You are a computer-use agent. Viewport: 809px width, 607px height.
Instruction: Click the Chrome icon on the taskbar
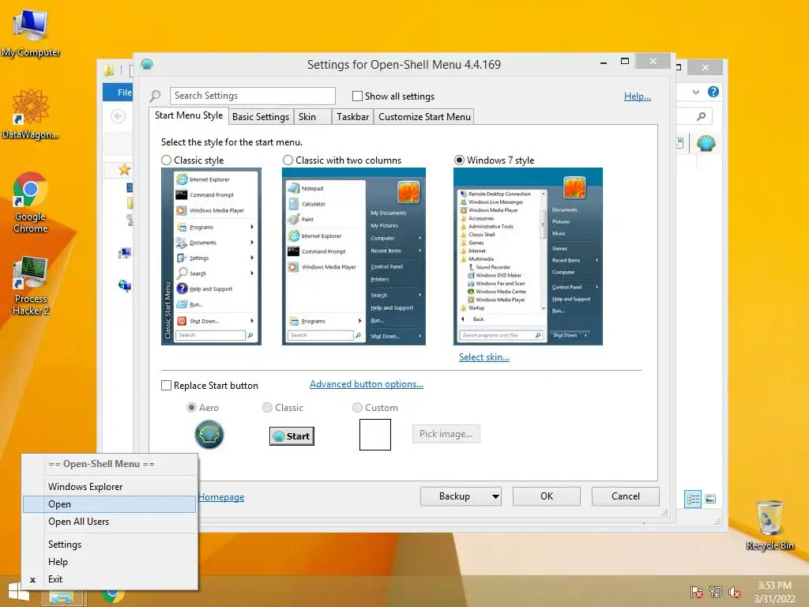pyautogui.click(x=112, y=596)
